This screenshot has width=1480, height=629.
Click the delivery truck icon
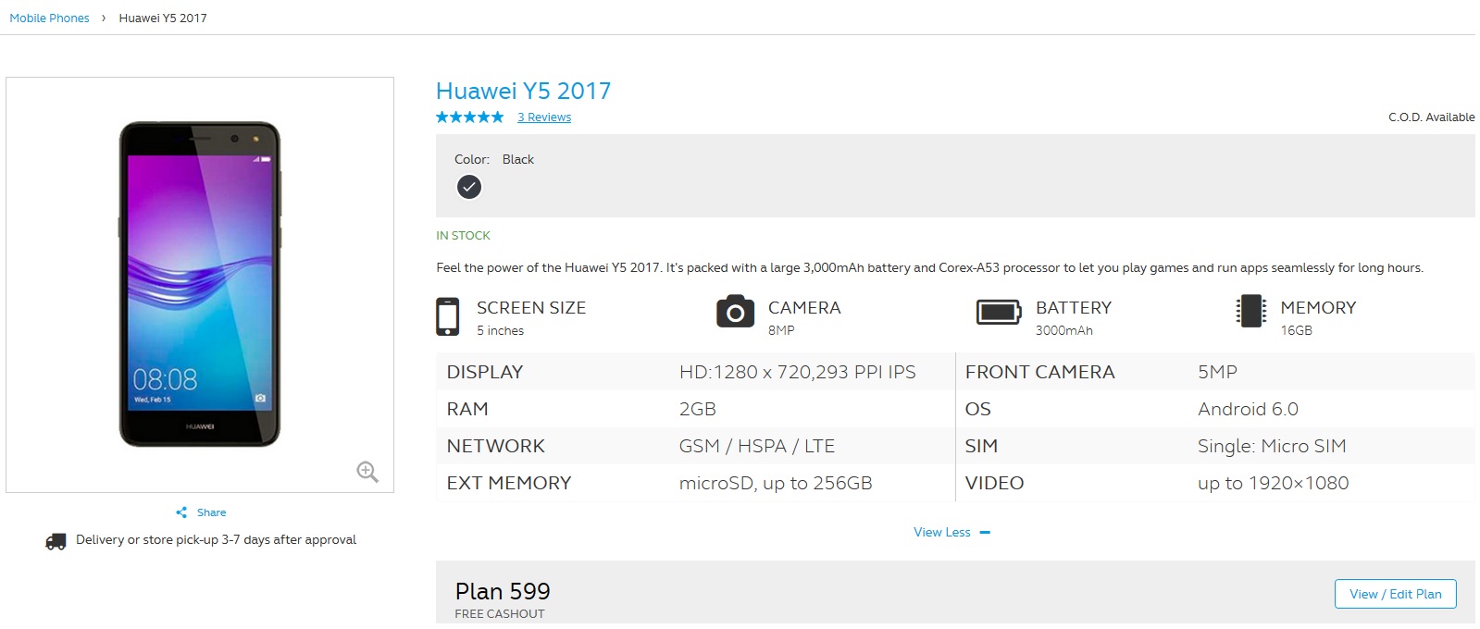(56, 541)
